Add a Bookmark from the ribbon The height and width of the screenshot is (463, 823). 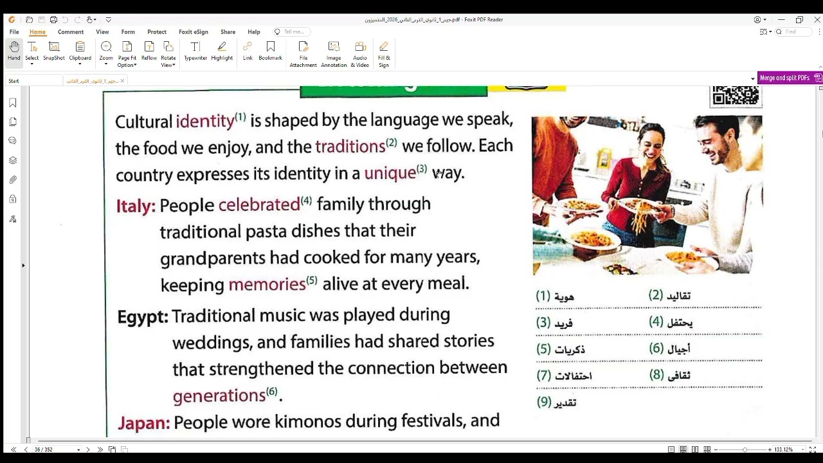click(271, 51)
